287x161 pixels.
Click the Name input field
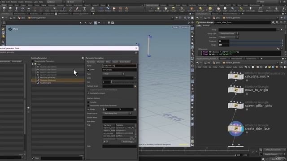[119, 66]
